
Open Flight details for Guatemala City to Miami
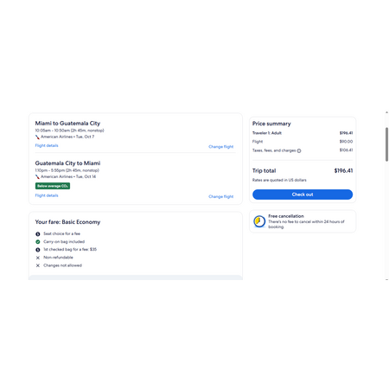pyautogui.click(x=47, y=195)
